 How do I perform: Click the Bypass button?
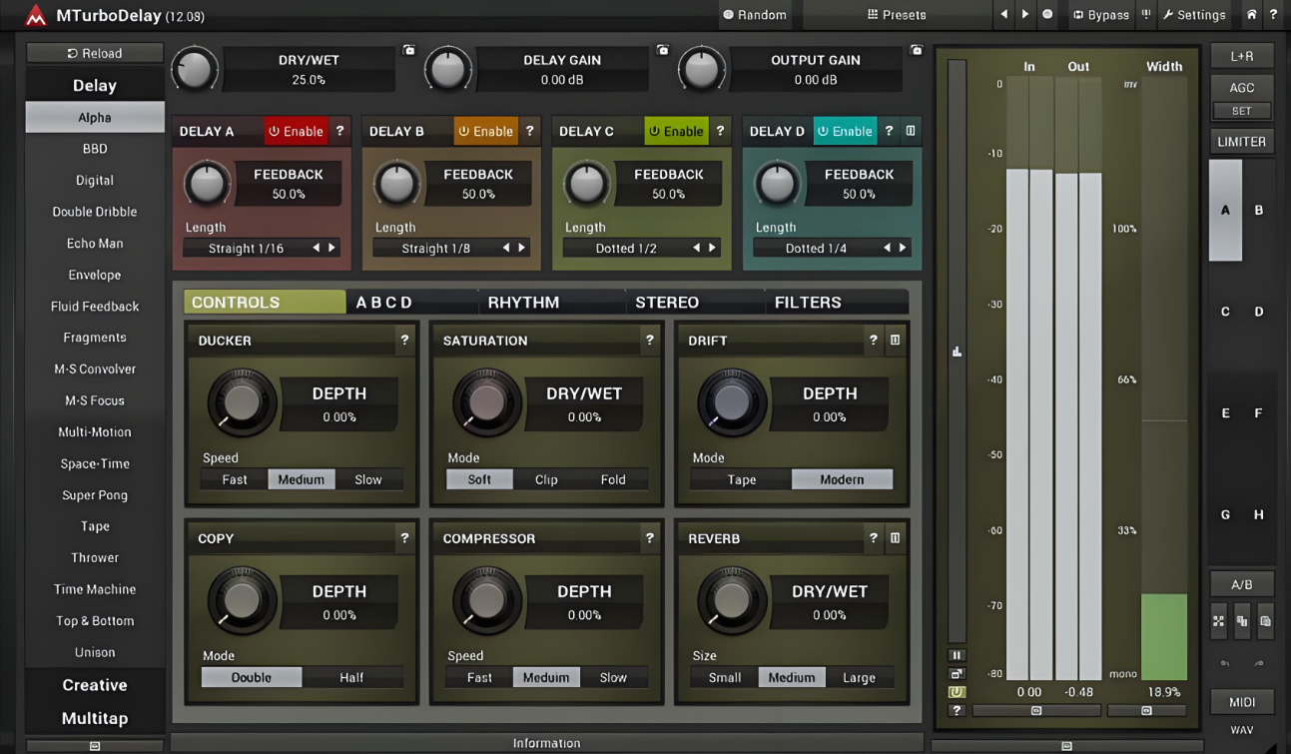(1100, 15)
